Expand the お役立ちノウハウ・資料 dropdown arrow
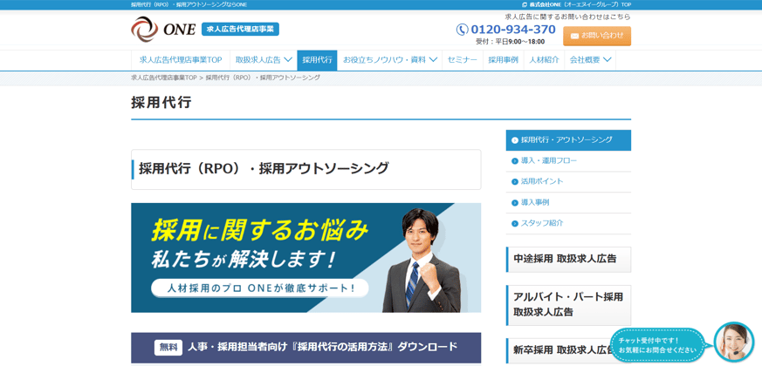The width and height of the screenshot is (762, 366). pos(433,60)
